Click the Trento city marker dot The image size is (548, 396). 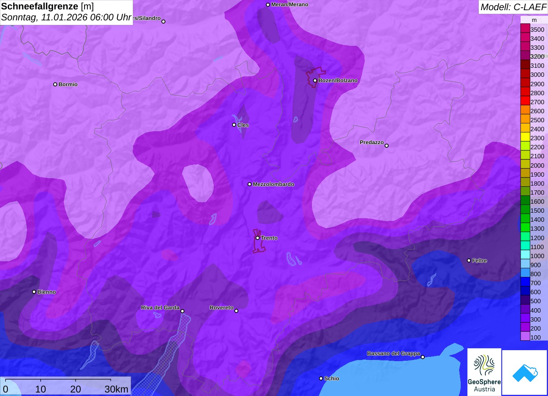[258, 238]
